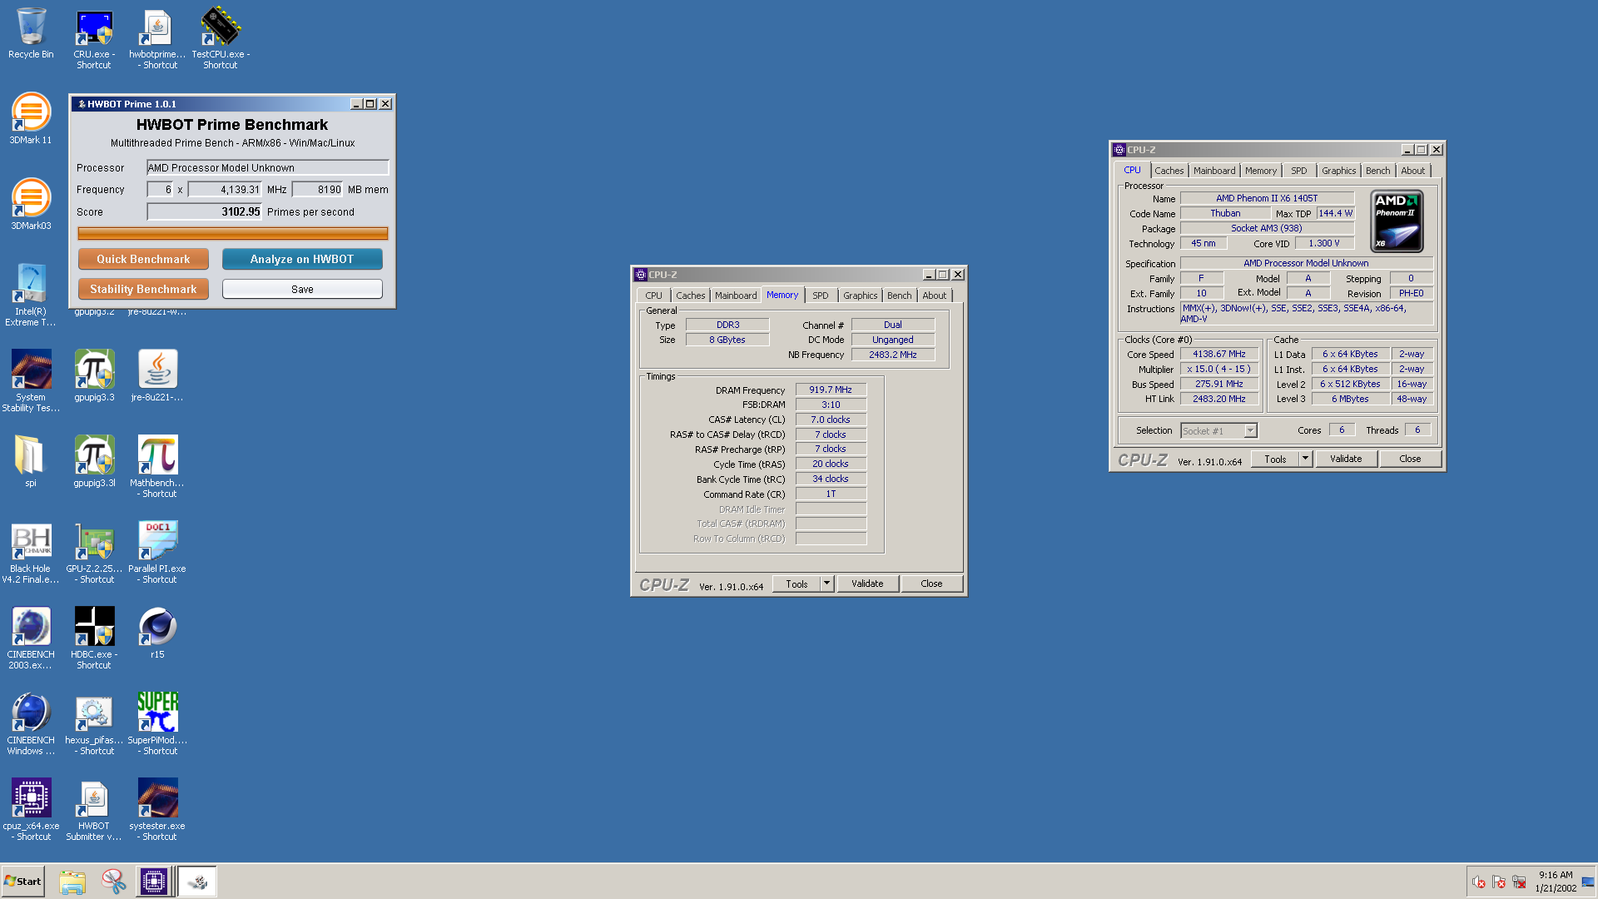Open Graphics tab in memory CPU-Z window
Image resolution: width=1598 pixels, height=899 pixels.
[x=860, y=296]
